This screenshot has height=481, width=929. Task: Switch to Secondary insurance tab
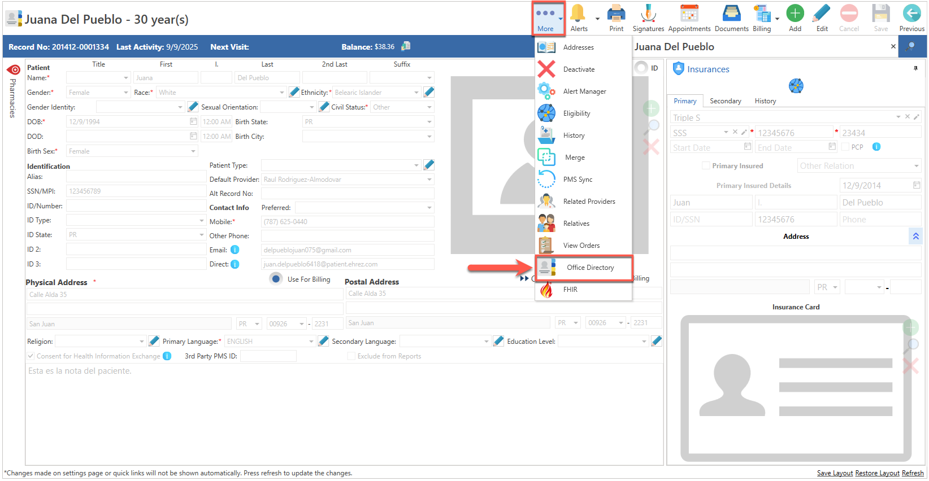pos(725,101)
